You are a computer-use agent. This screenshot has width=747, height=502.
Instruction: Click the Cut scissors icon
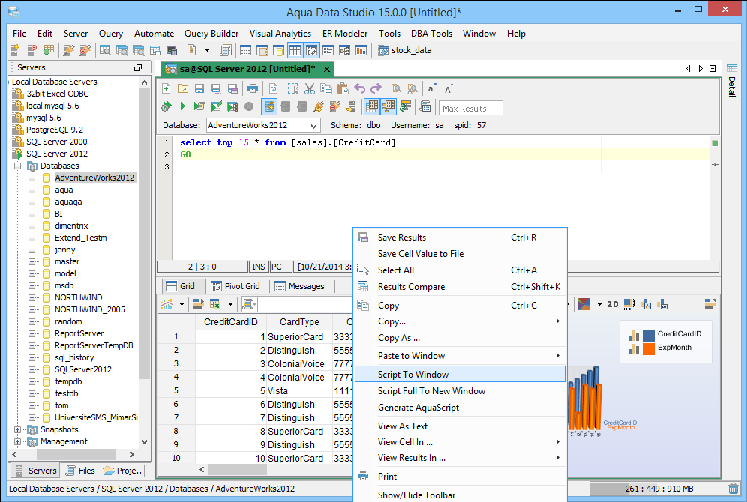(x=309, y=88)
